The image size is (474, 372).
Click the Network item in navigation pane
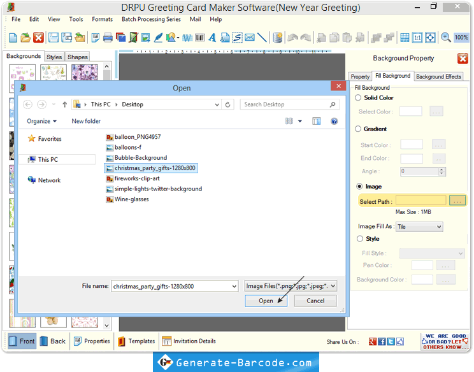tap(44, 180)
